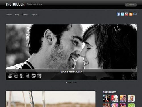Image resolution: width=142 pixels, height=107 pixels.
Task: Open the Black & White Gallery caption link
Action: pos(71,72)
